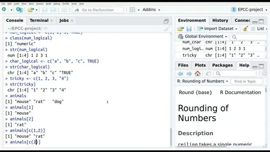
Task: Switch to the Environment tab
Action: click(x=192, y=20)
